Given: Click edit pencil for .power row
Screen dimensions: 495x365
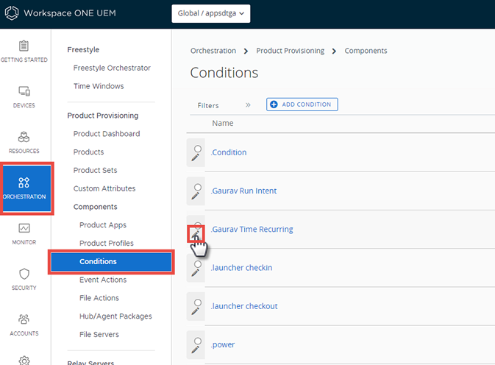Looking at the screenshot, I should pos(196,350).
